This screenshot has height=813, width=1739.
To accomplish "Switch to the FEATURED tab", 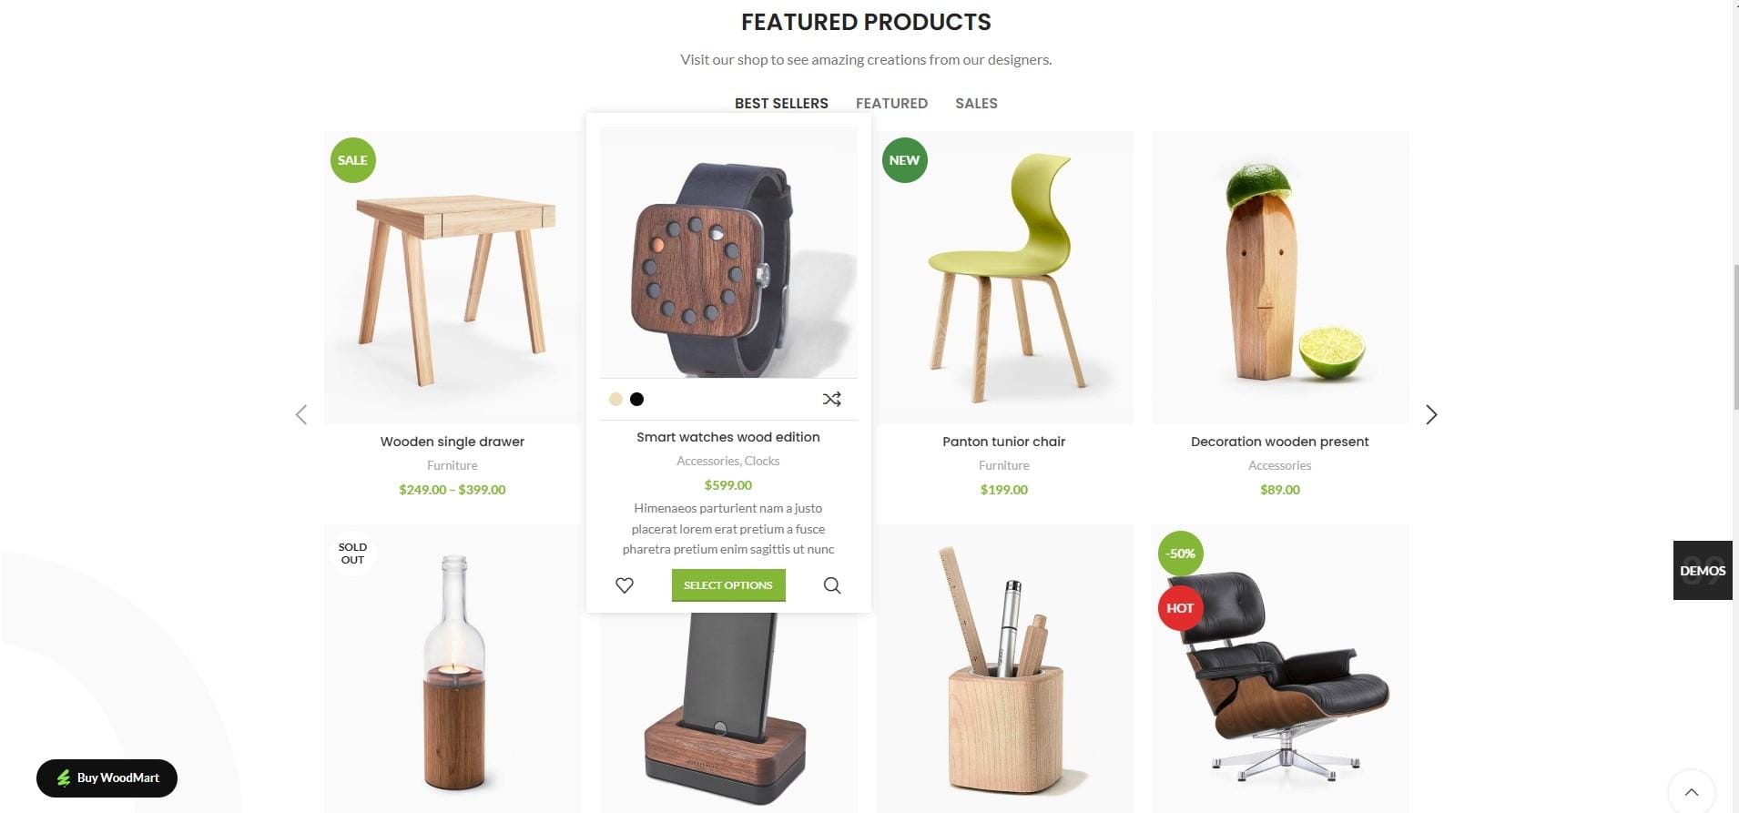I will [x=891, y=104].
